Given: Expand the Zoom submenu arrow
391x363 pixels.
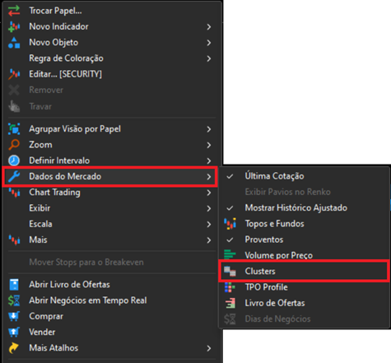Looking at the screenshot, I should coord(209,145).
